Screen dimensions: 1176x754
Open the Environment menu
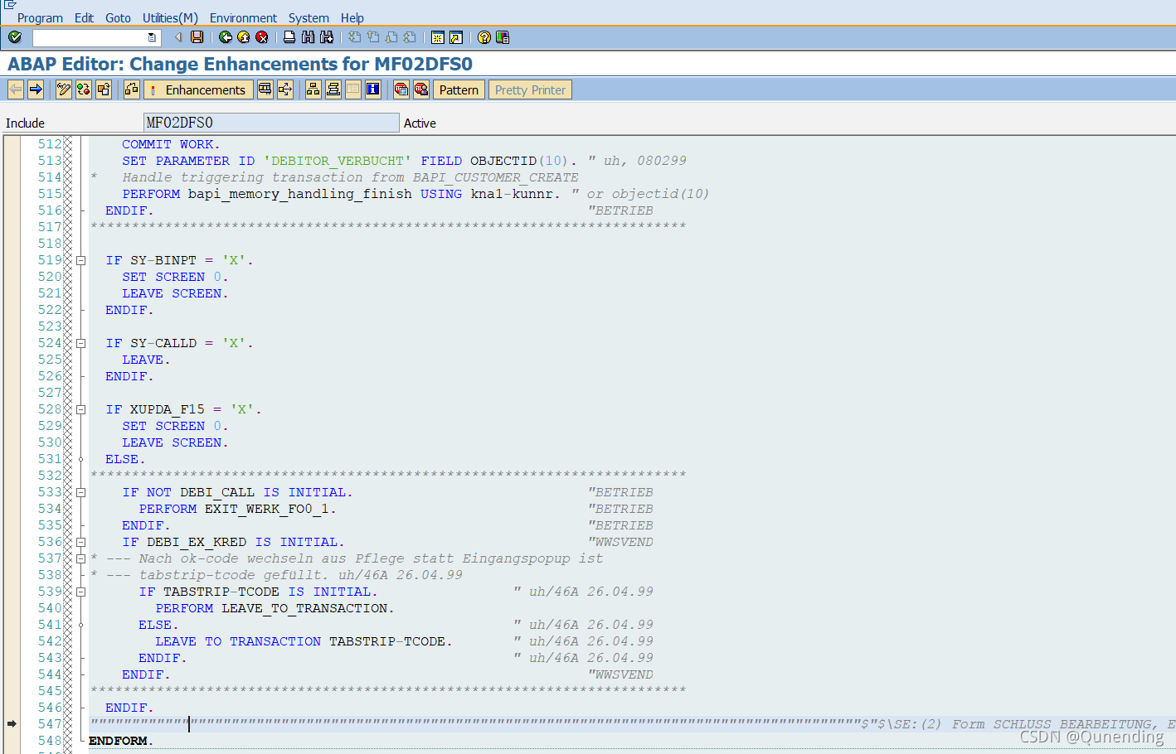[243, 17]
